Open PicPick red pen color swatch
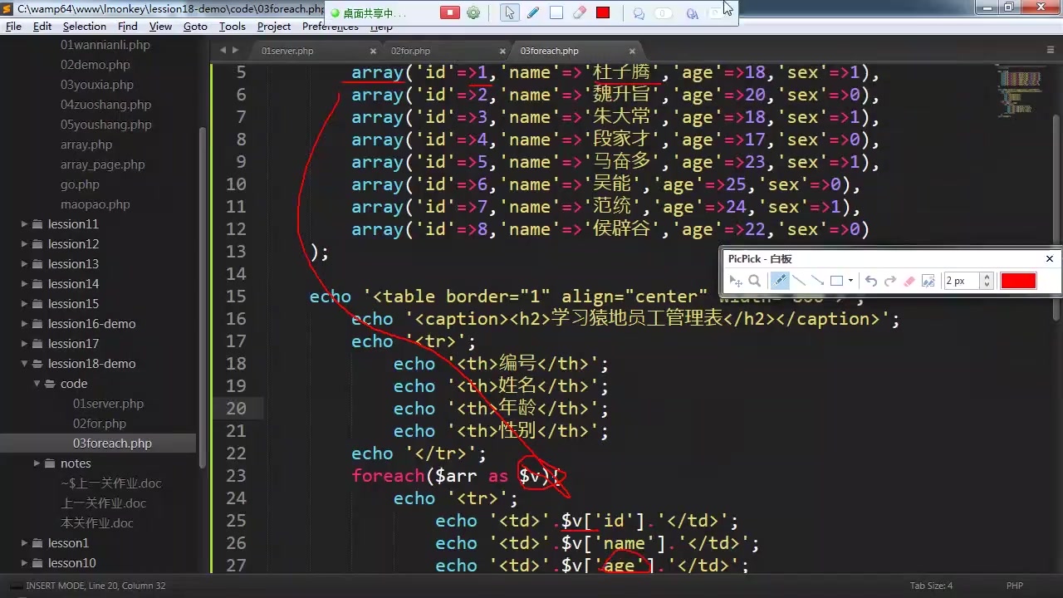 pyautogui.click(x=1018, y=281)
